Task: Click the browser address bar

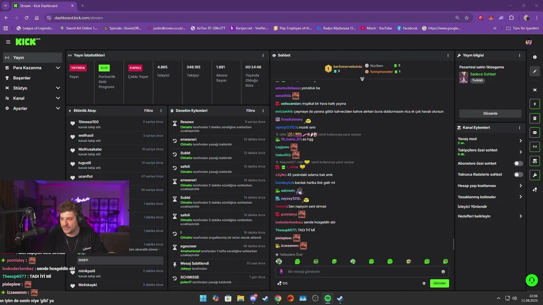Action: (x=250, y=18)
